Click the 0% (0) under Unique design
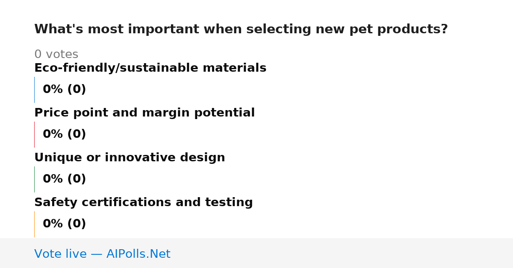This screenshot has height=268, width=513. [x=65, y=179]
